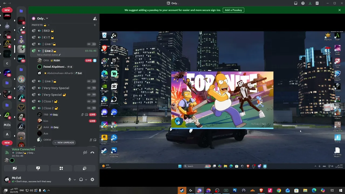
Task: Open kizo's LIVE stream badge
Action: [92, 121]
